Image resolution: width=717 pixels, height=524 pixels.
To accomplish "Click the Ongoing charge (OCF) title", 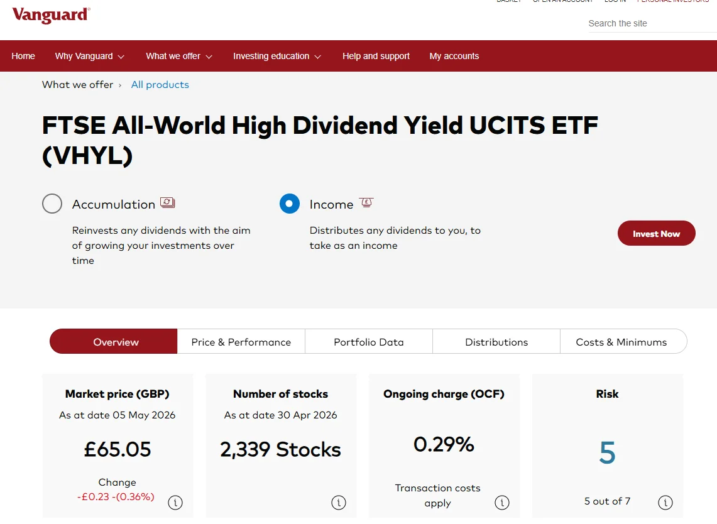I will (x=444, y=394).
